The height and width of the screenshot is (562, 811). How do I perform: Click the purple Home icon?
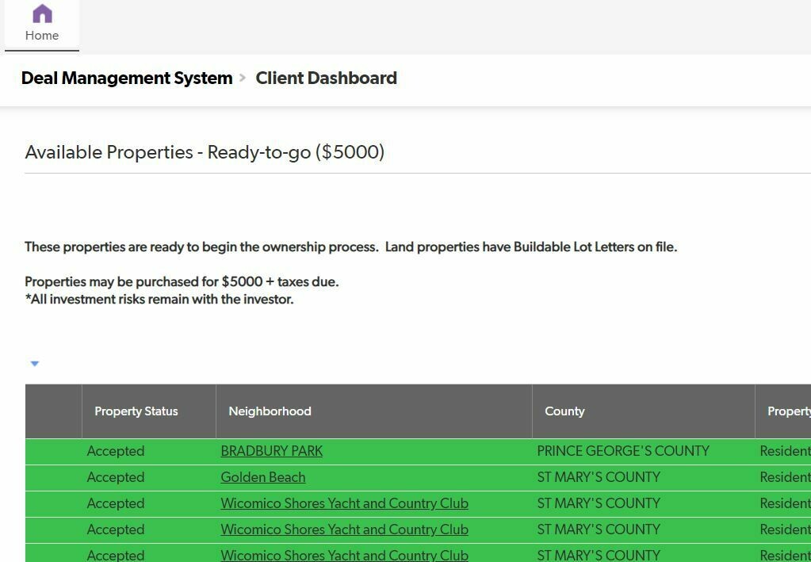42,13
